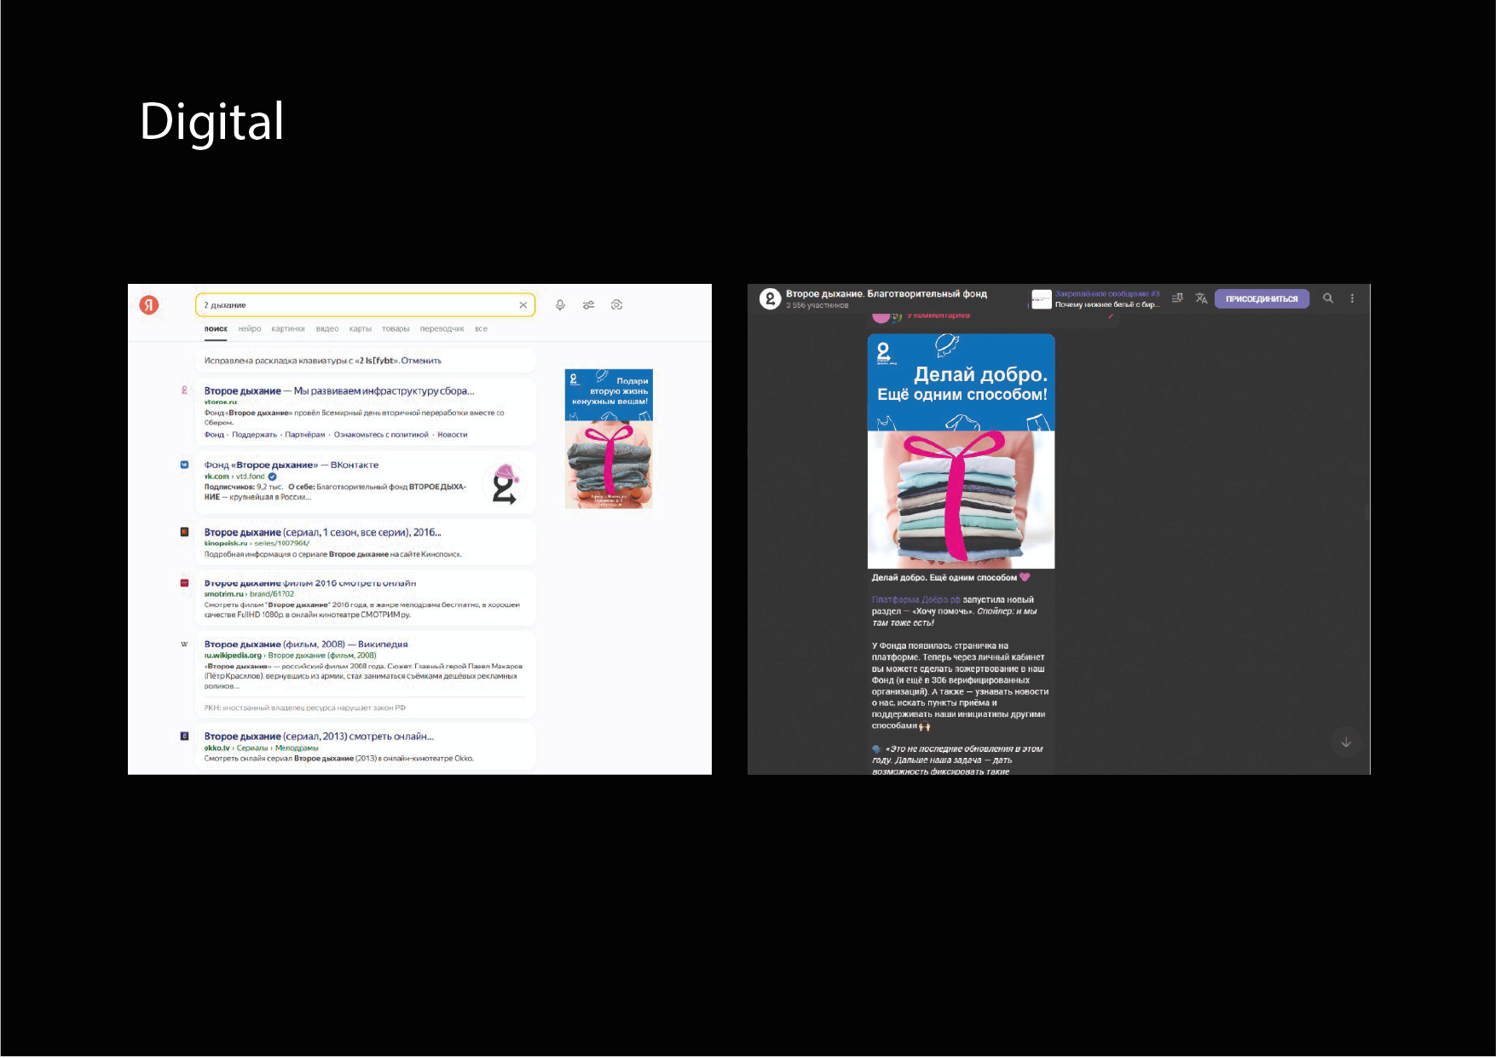Screen dimensions: 1496x1058
Task: Open result 'Фонд «Второе дыхание» — ВКонтакте'
Action: [292, 465]
